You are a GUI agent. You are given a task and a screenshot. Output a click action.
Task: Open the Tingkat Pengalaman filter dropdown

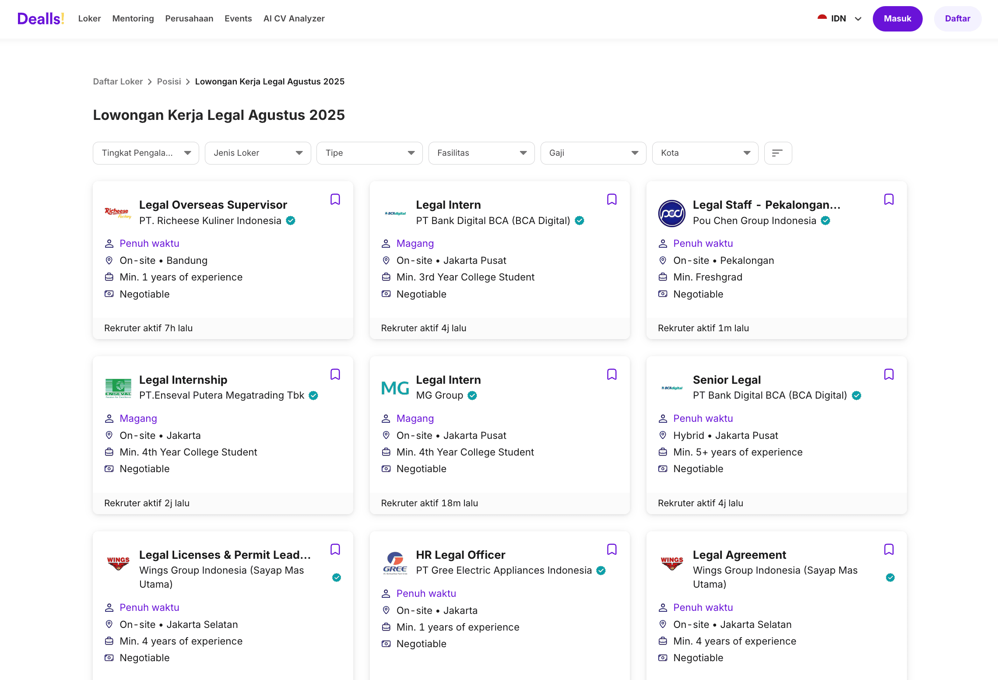[x=146, y=153]
